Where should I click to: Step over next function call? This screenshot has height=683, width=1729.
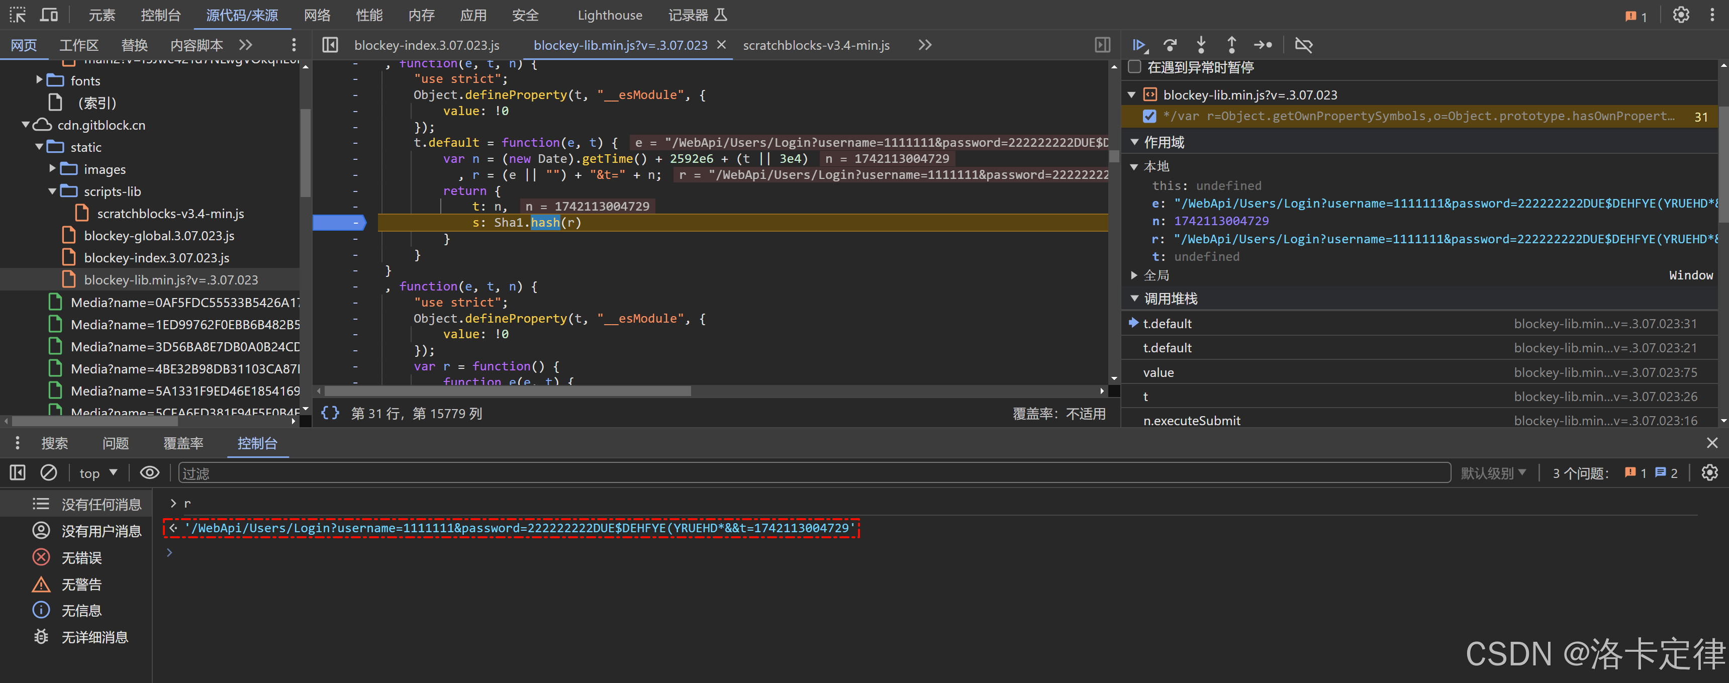[x=1171, y=45]
